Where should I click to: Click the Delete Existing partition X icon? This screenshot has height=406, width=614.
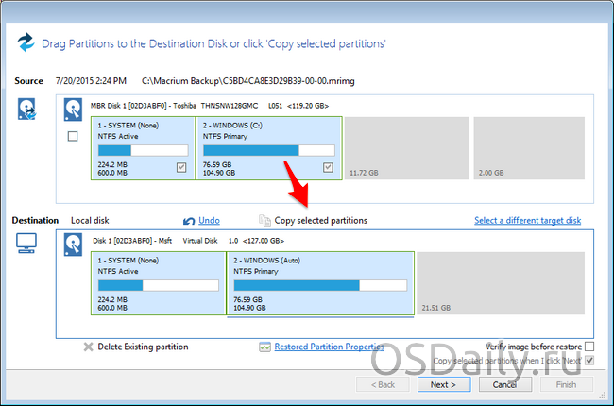(x=88, y=347)
